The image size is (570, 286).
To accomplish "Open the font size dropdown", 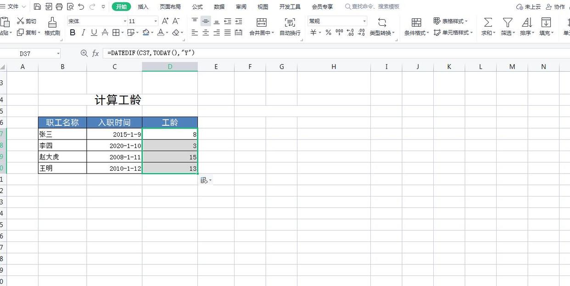I will (155, 21).
